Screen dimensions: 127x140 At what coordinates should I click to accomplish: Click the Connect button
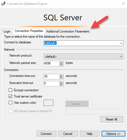[46, 134]
